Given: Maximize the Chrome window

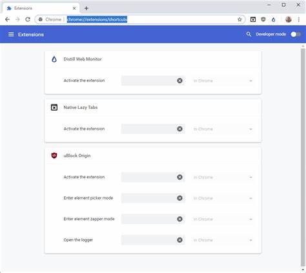Looking at the screenshot, I should pos(283,5).
